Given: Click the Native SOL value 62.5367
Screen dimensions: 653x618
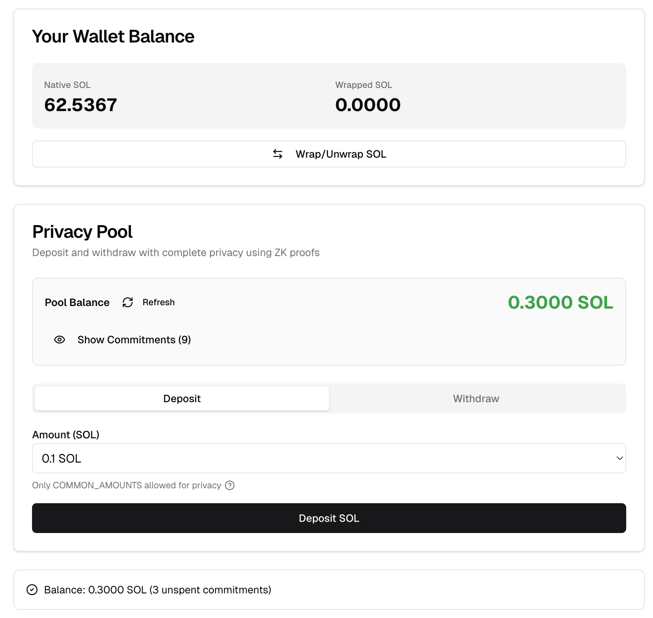Looking at the screenshot, I should (x=80, y=105).
